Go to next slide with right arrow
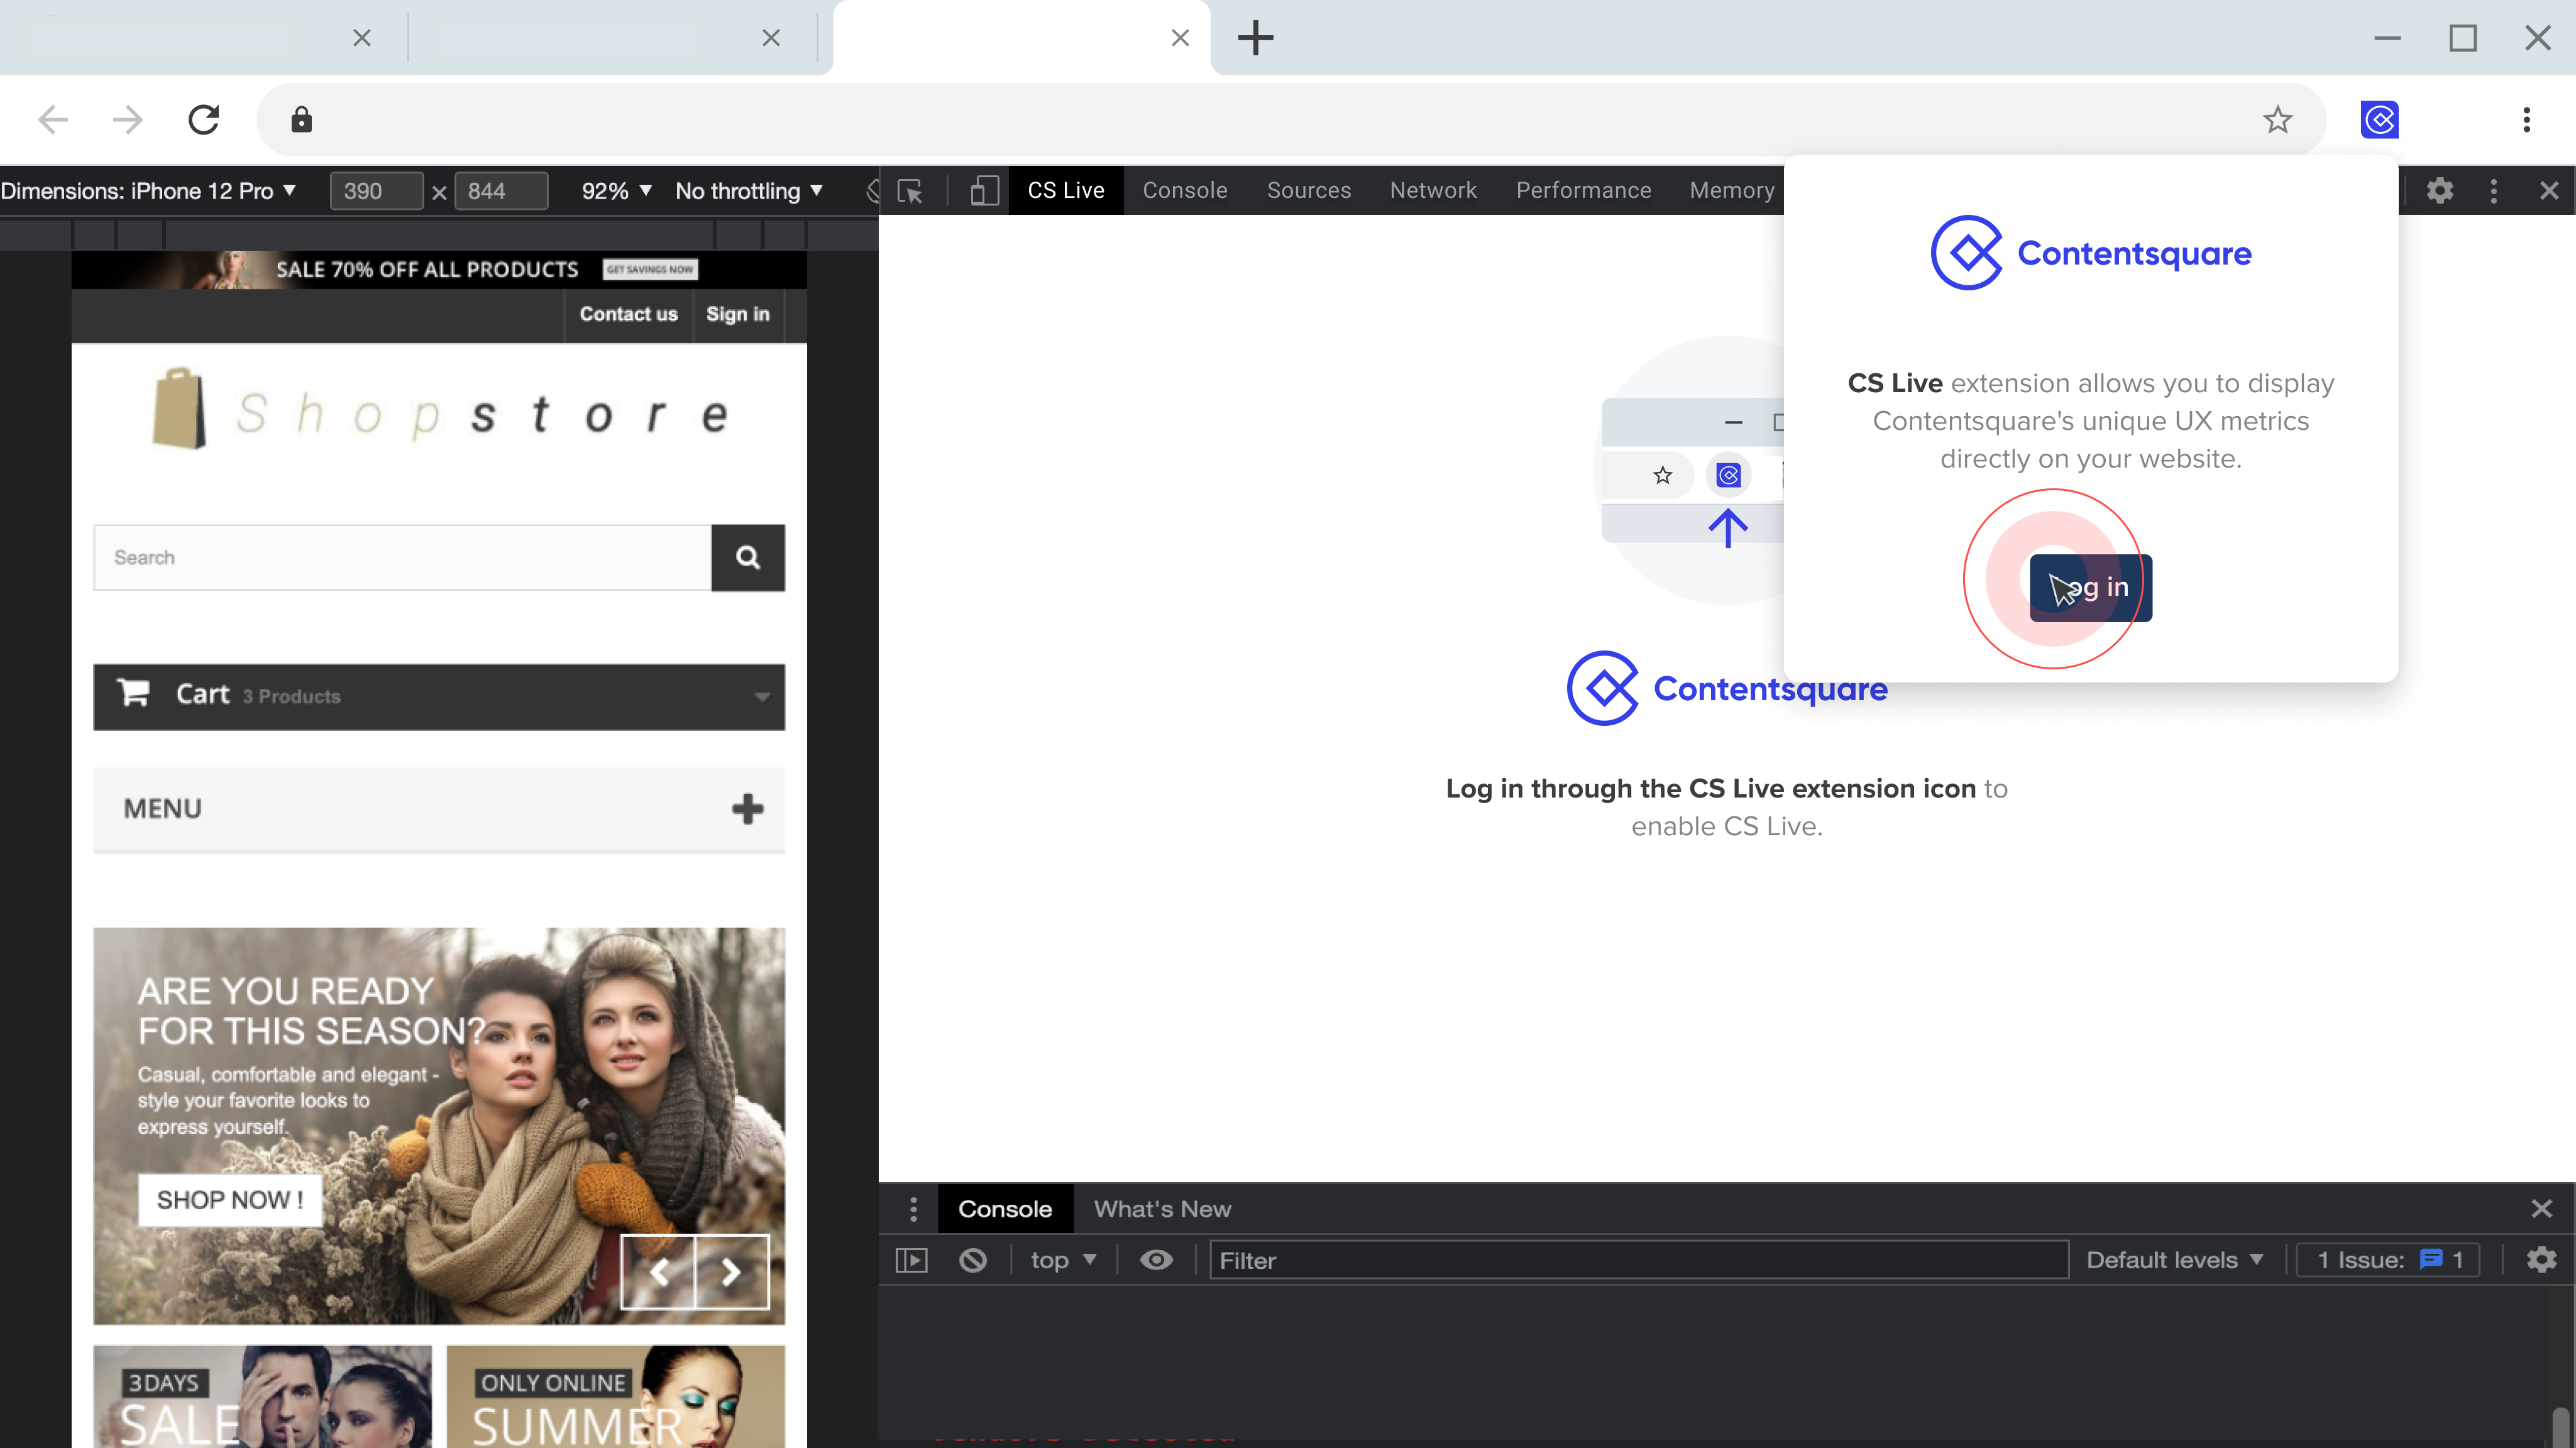Screen dimensions: 2576x1448 (731, 1272)
